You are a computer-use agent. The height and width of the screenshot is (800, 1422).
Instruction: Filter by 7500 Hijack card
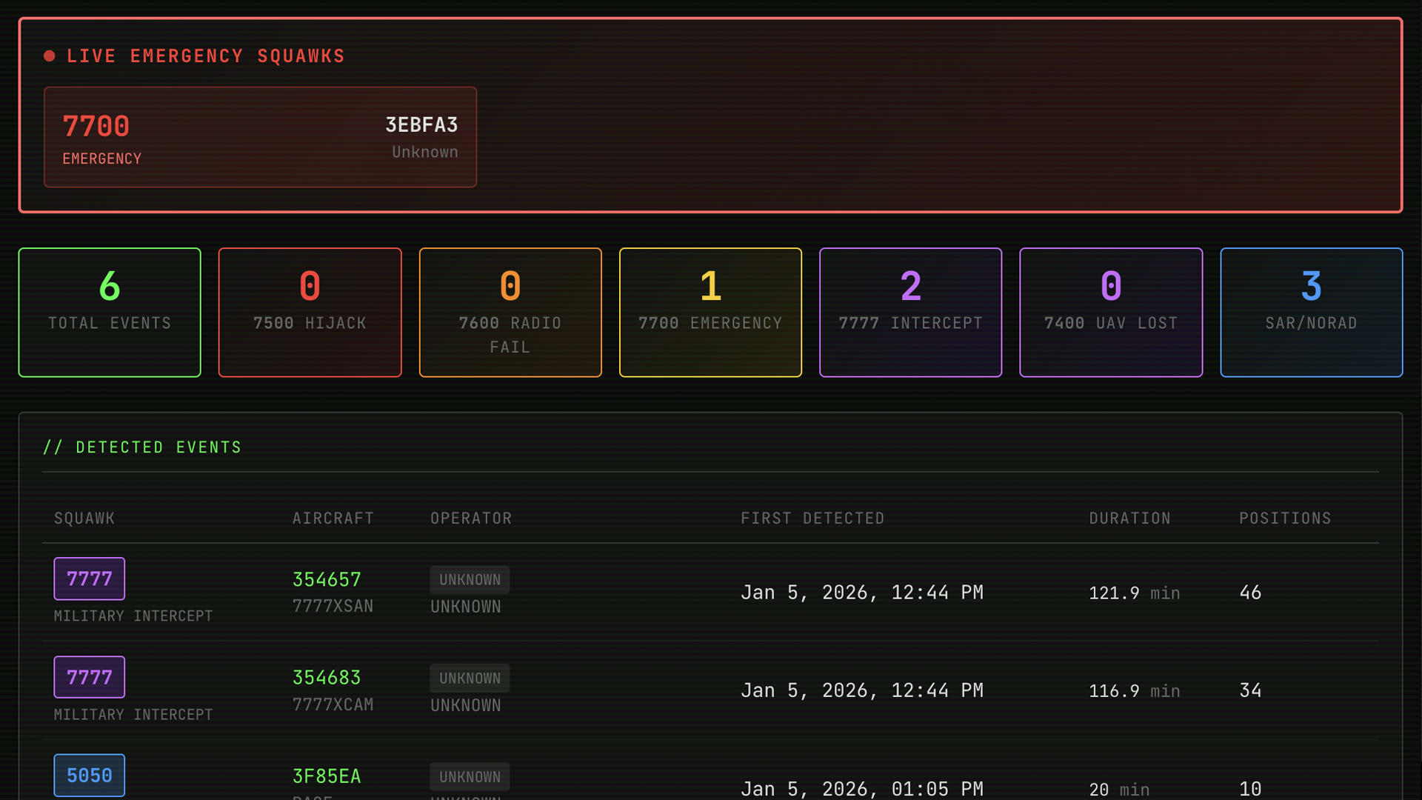click(x=310, y=312)
